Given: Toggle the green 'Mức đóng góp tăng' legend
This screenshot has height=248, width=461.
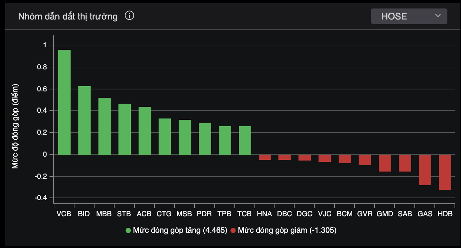Looking at the screenshot, I should click(180, 230).
